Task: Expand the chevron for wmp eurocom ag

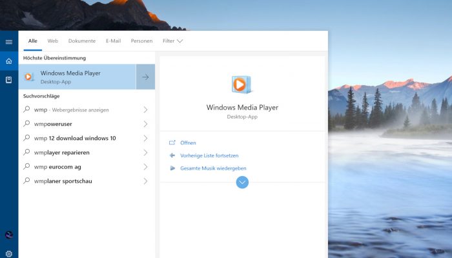Action: (145, 166)
